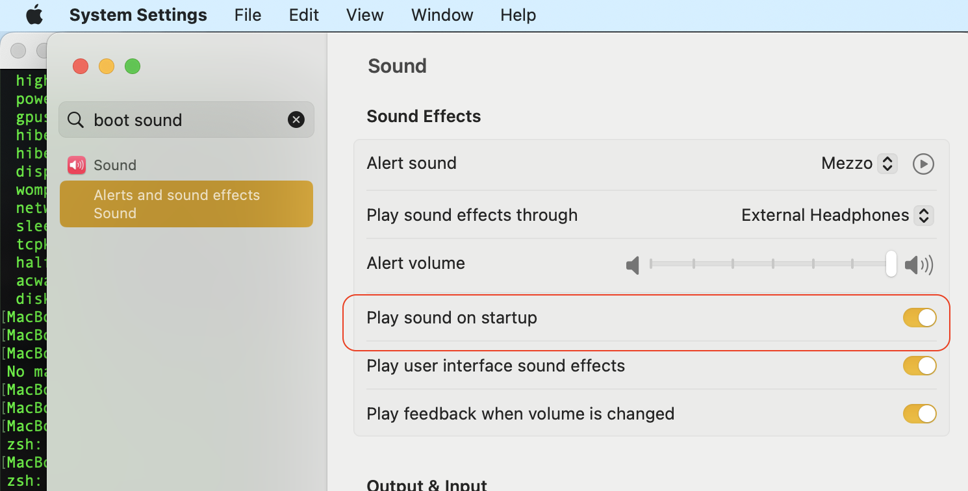Click the Play sound on startup label

(x=452, y=318)
